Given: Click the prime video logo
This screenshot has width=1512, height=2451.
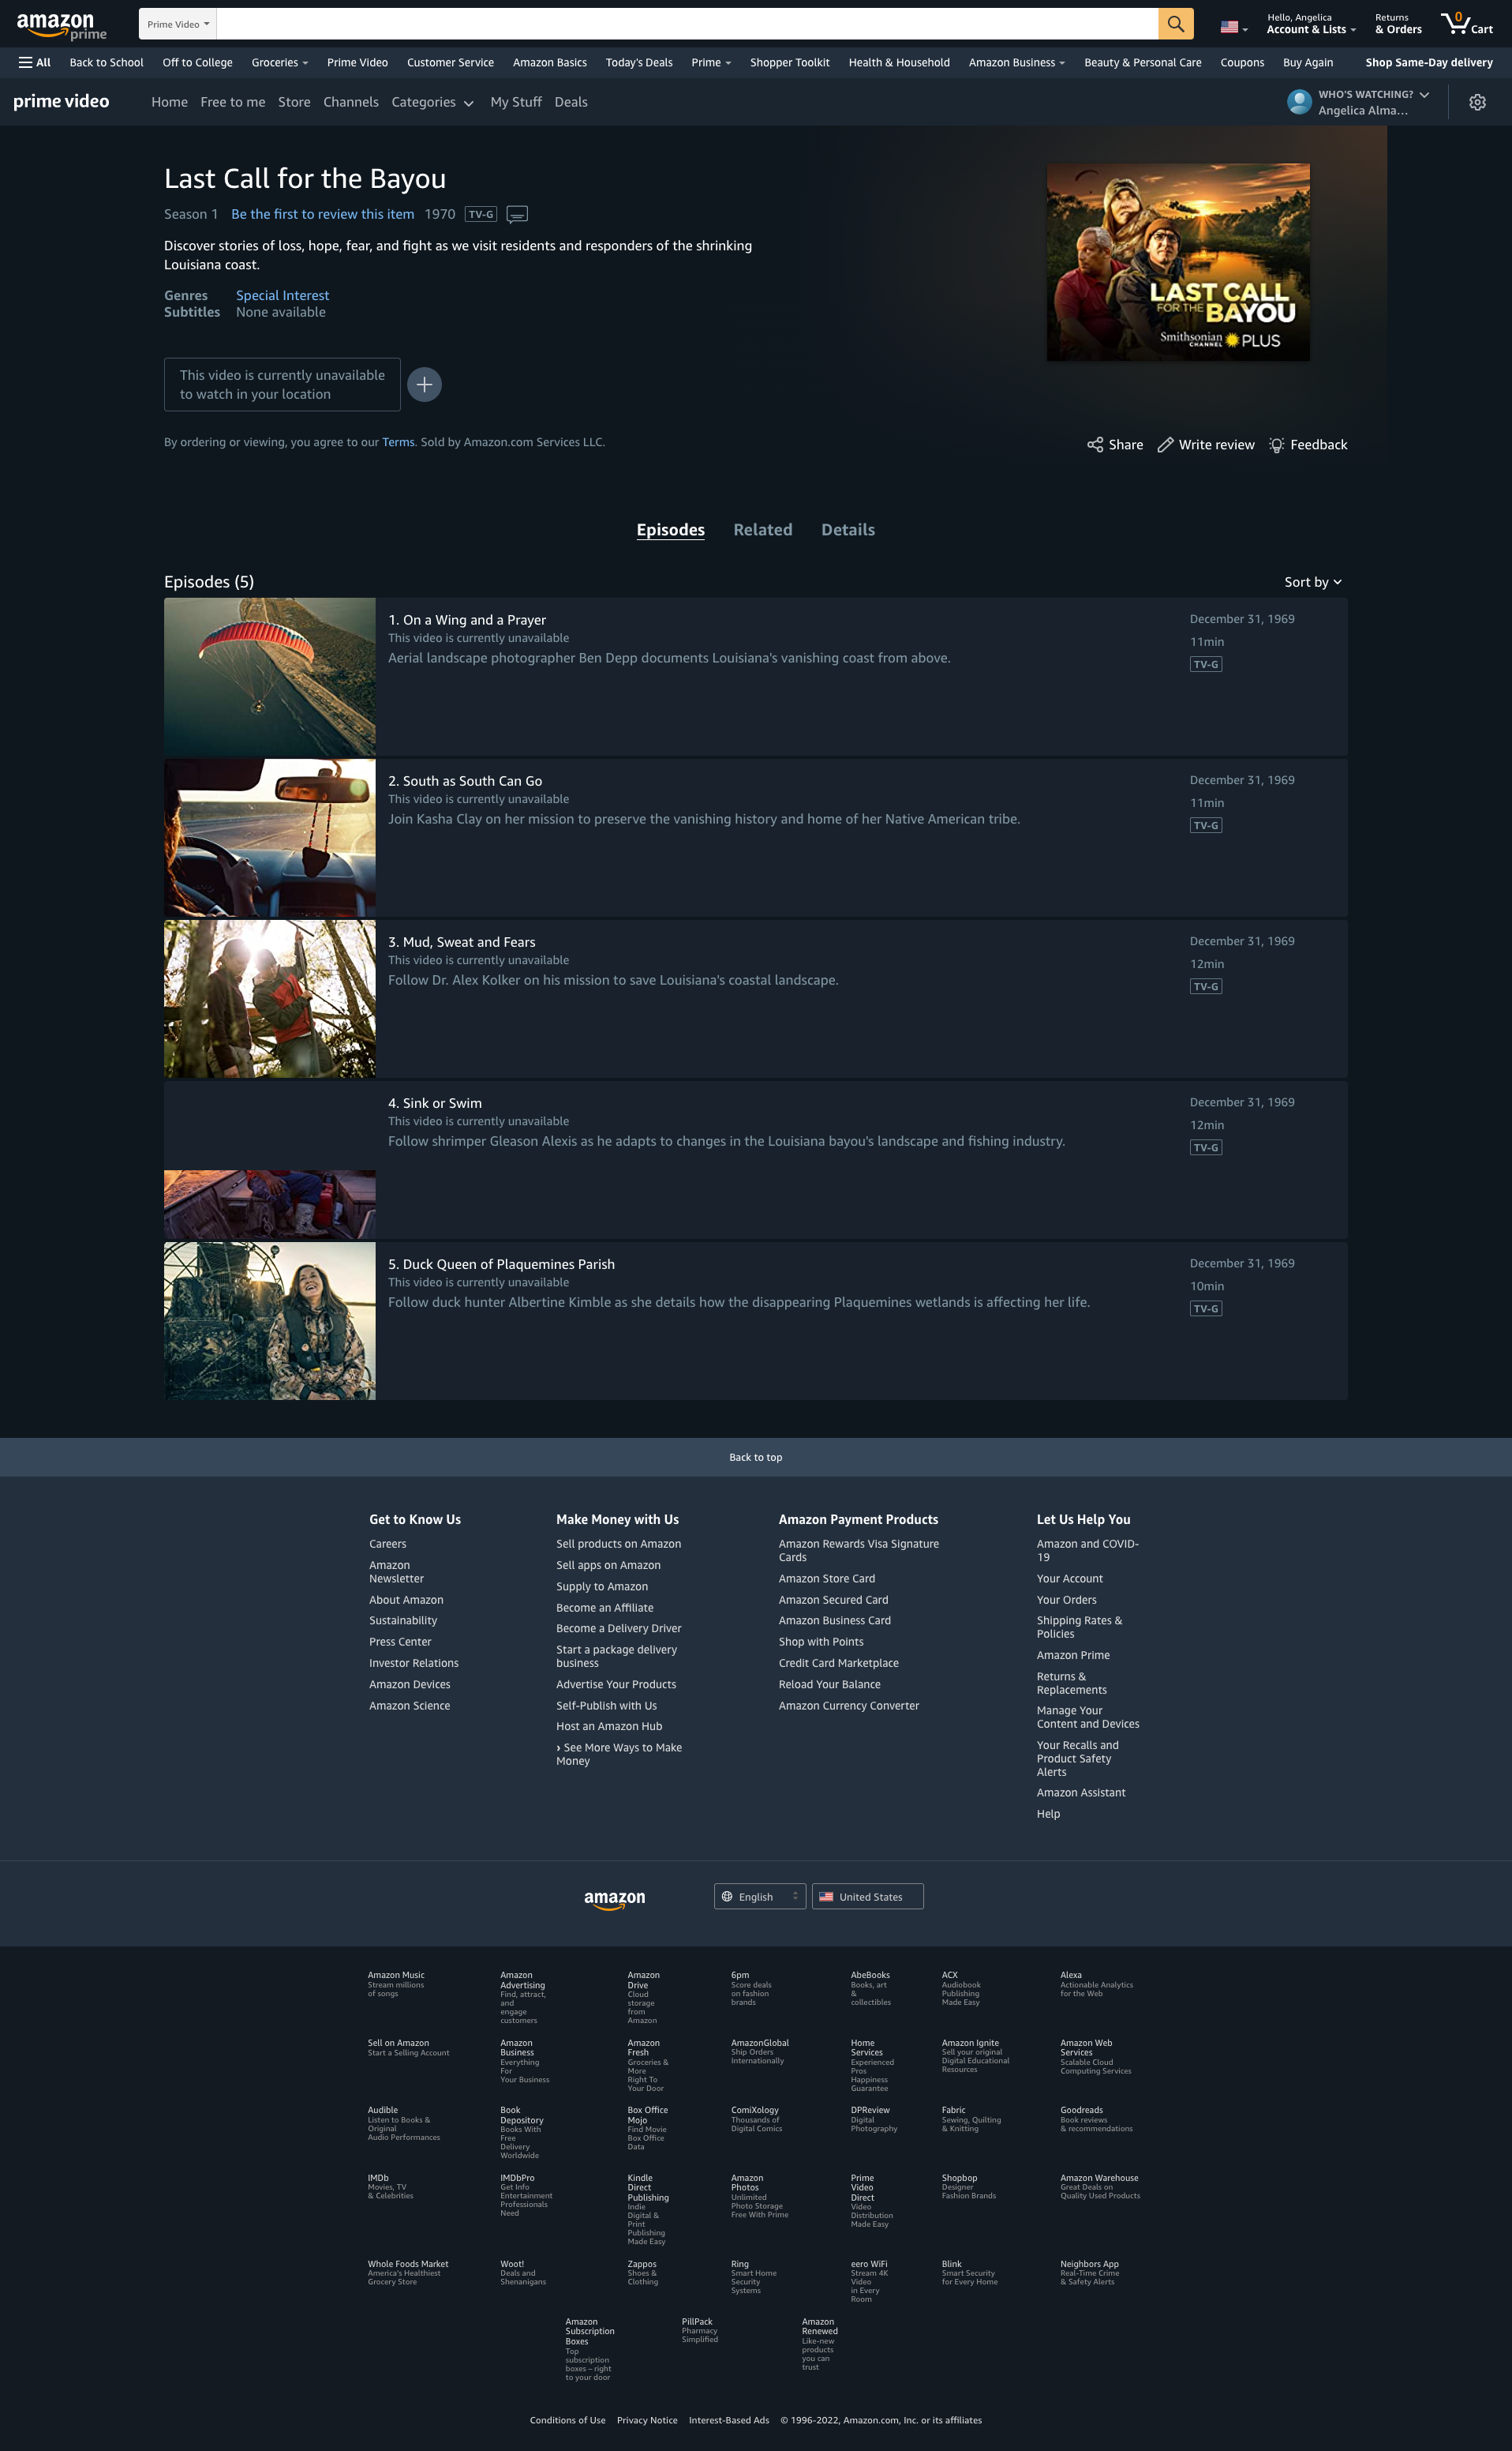Looking at the screenshot, I should click(61, 101).
